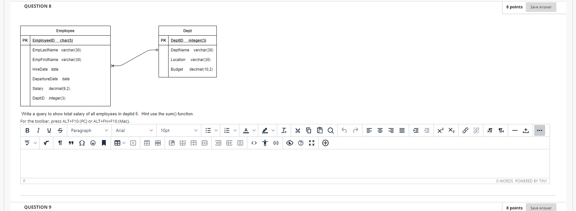Image resolution: width=576 pixels, height=211 pixels.
Task: Toggle strikethrough formatting
Action: [x=60, y=130]
